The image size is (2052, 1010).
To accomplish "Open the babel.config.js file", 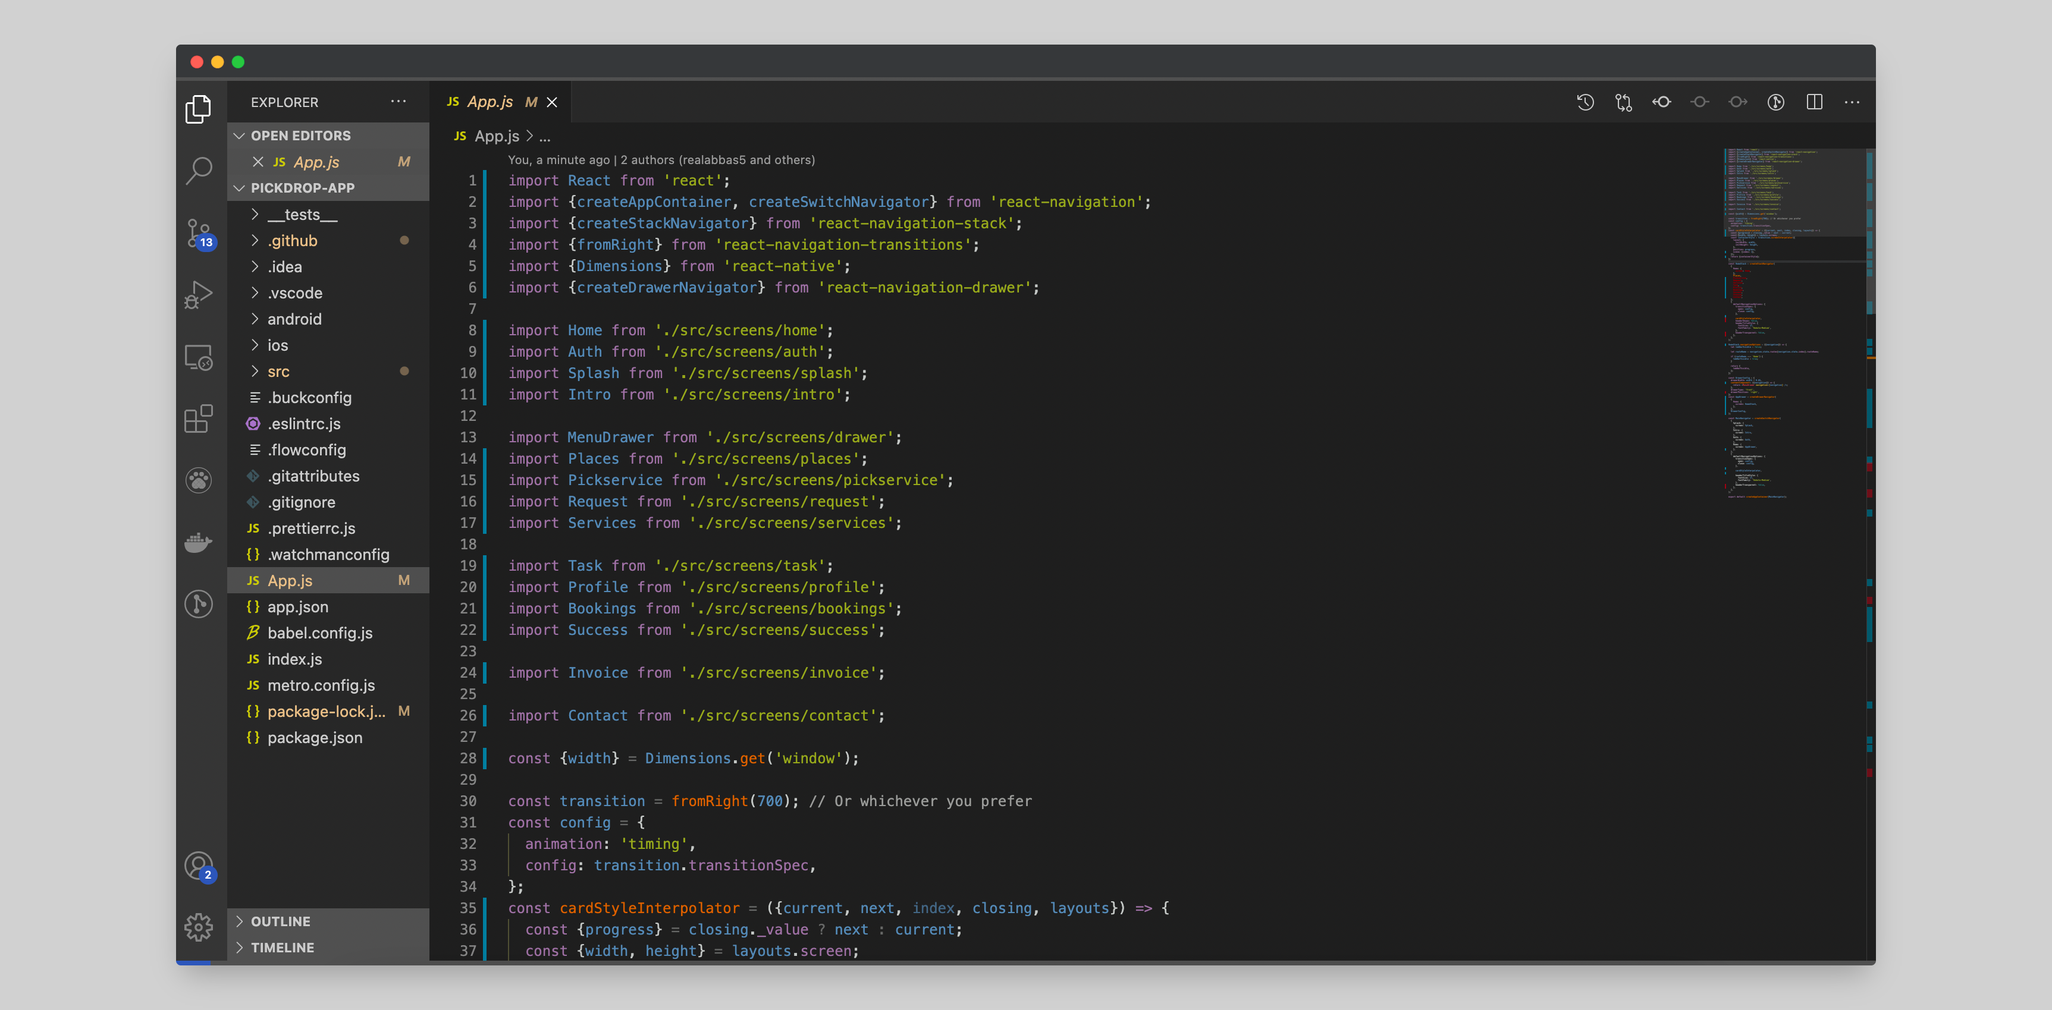I will (x=329, y=633).
